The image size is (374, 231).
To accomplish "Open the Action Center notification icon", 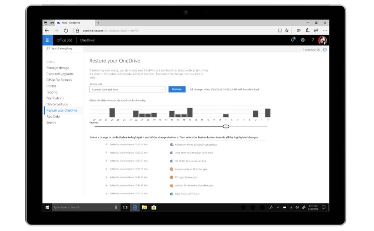I will 324,207.
